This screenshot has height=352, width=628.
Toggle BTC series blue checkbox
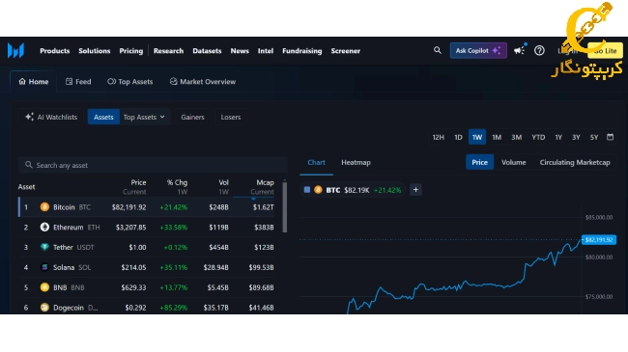(x=307, y=190)
